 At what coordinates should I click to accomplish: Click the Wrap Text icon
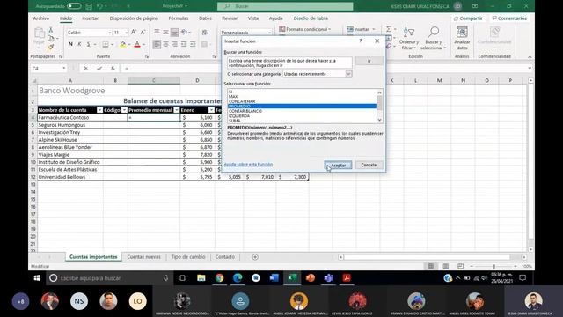point(205,32)
